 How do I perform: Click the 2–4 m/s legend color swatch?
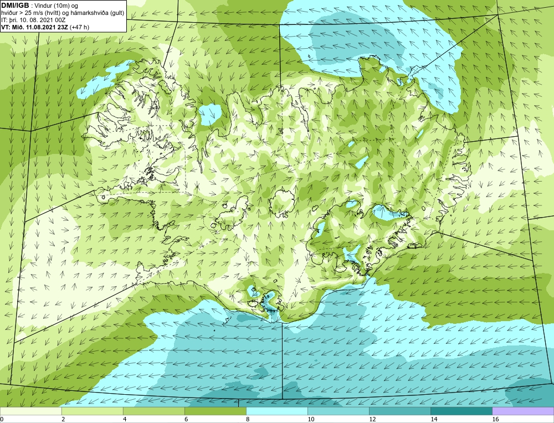pyautogui.click(x=92, y=411)
